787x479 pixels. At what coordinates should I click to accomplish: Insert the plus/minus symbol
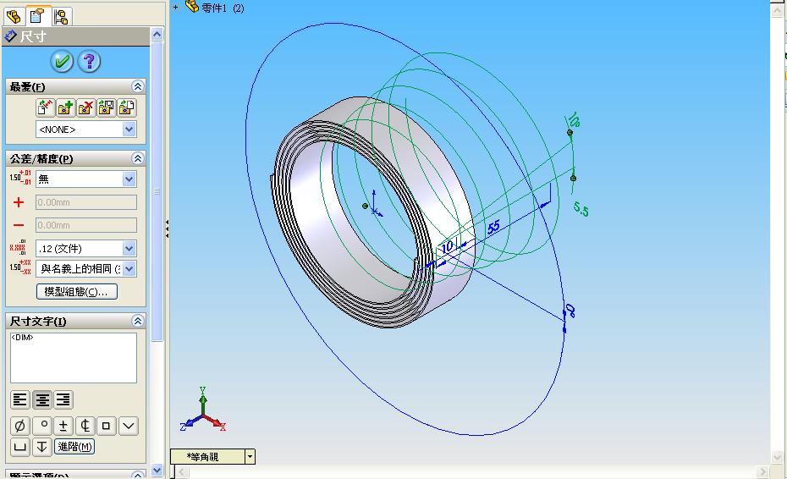point(63,426)
